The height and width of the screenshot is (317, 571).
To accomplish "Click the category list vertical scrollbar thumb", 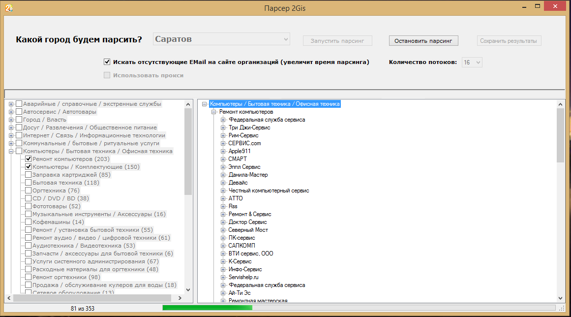I will click(x=188, y=151).
